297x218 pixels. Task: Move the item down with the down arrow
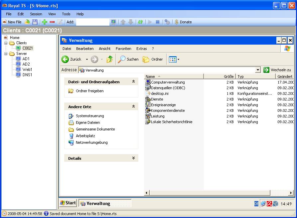[x=131, y=22]
